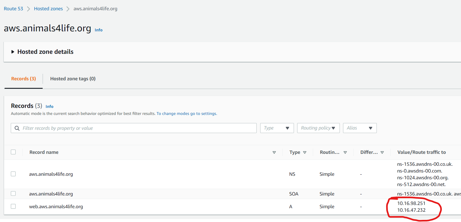Open the Alias filter dropdown
The width and height of the screenshot is (461, 222).
(360, 128)
